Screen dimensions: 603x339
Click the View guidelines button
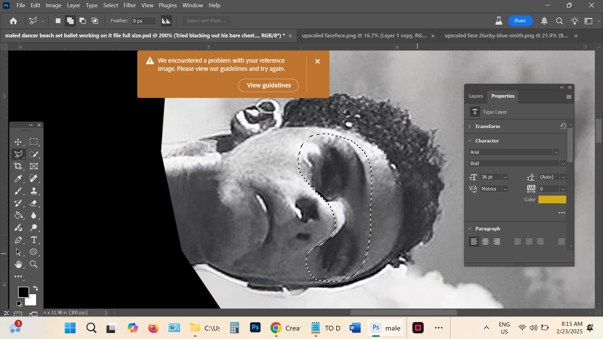pos(269,85)
